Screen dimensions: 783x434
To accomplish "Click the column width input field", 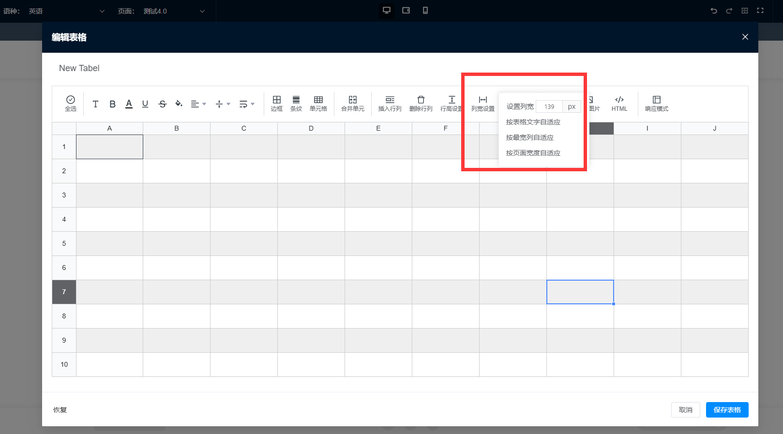I will click(x=549, y=106).
